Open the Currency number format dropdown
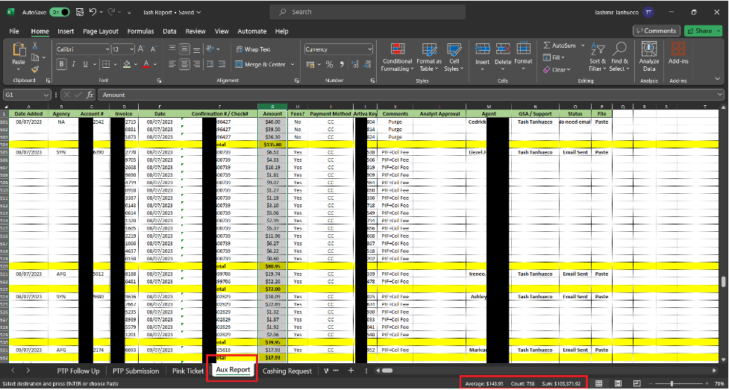Screen dimensions: 729x390 click(369, 49)
